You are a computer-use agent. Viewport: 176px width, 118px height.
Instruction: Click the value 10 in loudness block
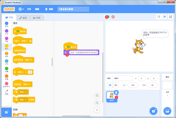point(30,72)
